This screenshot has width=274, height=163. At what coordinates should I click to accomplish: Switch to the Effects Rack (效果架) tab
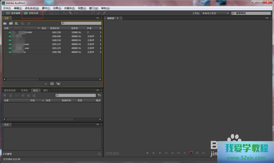pyautogui.click(x=24, y=90)
